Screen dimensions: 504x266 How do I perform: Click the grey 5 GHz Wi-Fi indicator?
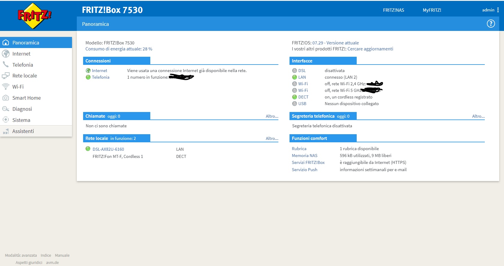coord(295,90)
